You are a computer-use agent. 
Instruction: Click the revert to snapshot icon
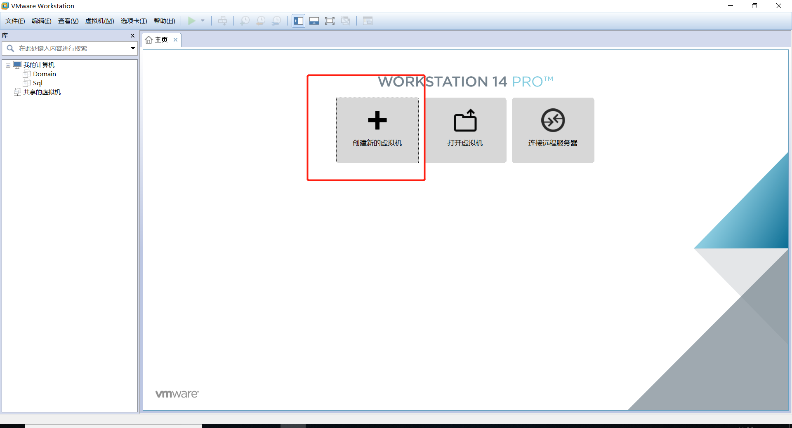pos(261,21)
